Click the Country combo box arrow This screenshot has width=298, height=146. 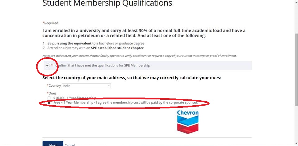tap(109, 86)
